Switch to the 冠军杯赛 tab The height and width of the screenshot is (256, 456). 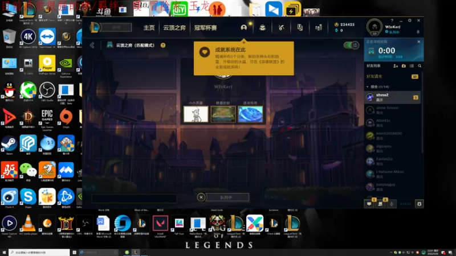(x=205, y=27)
